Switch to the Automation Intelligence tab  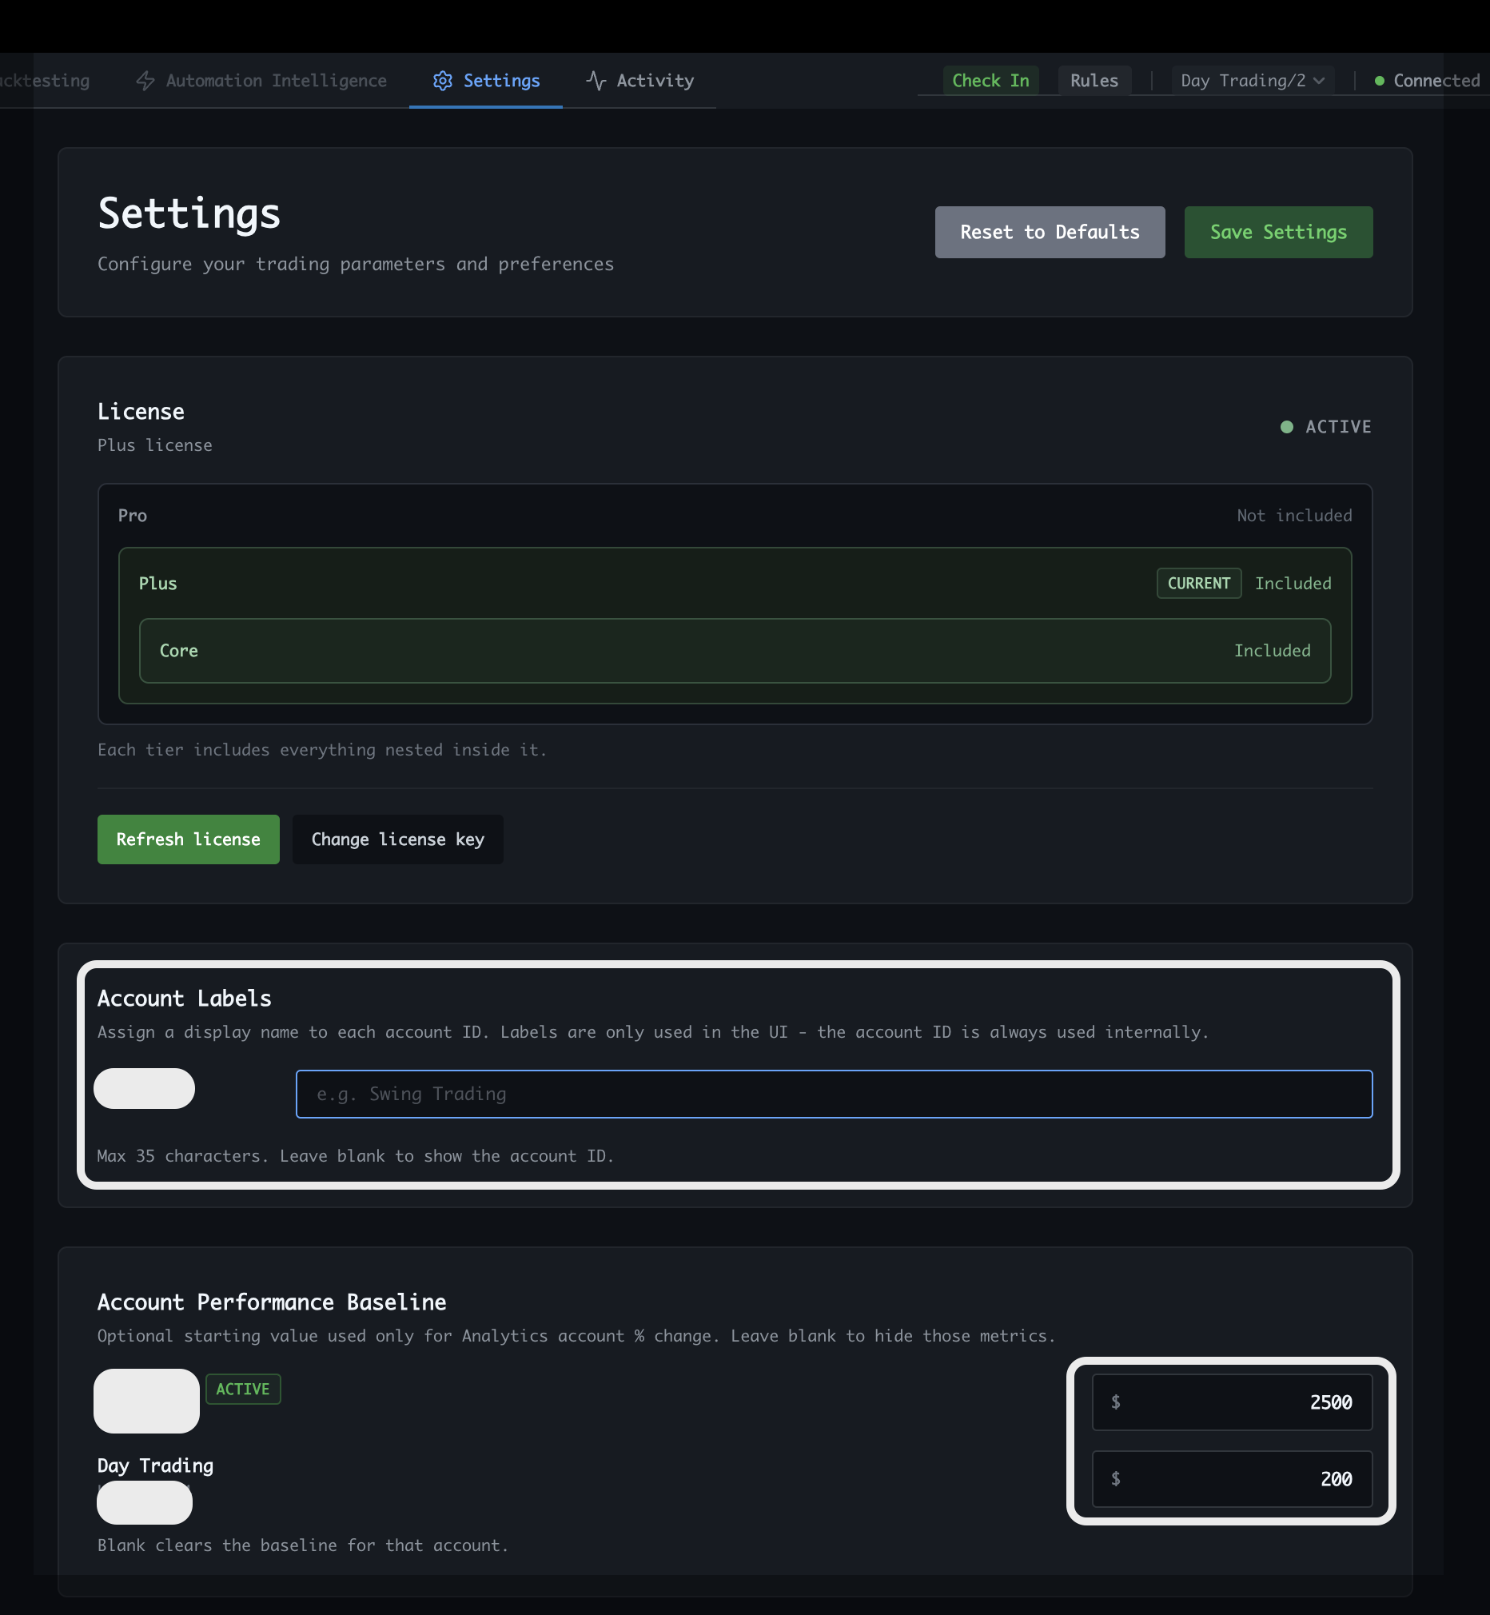(x=261, y=81)
